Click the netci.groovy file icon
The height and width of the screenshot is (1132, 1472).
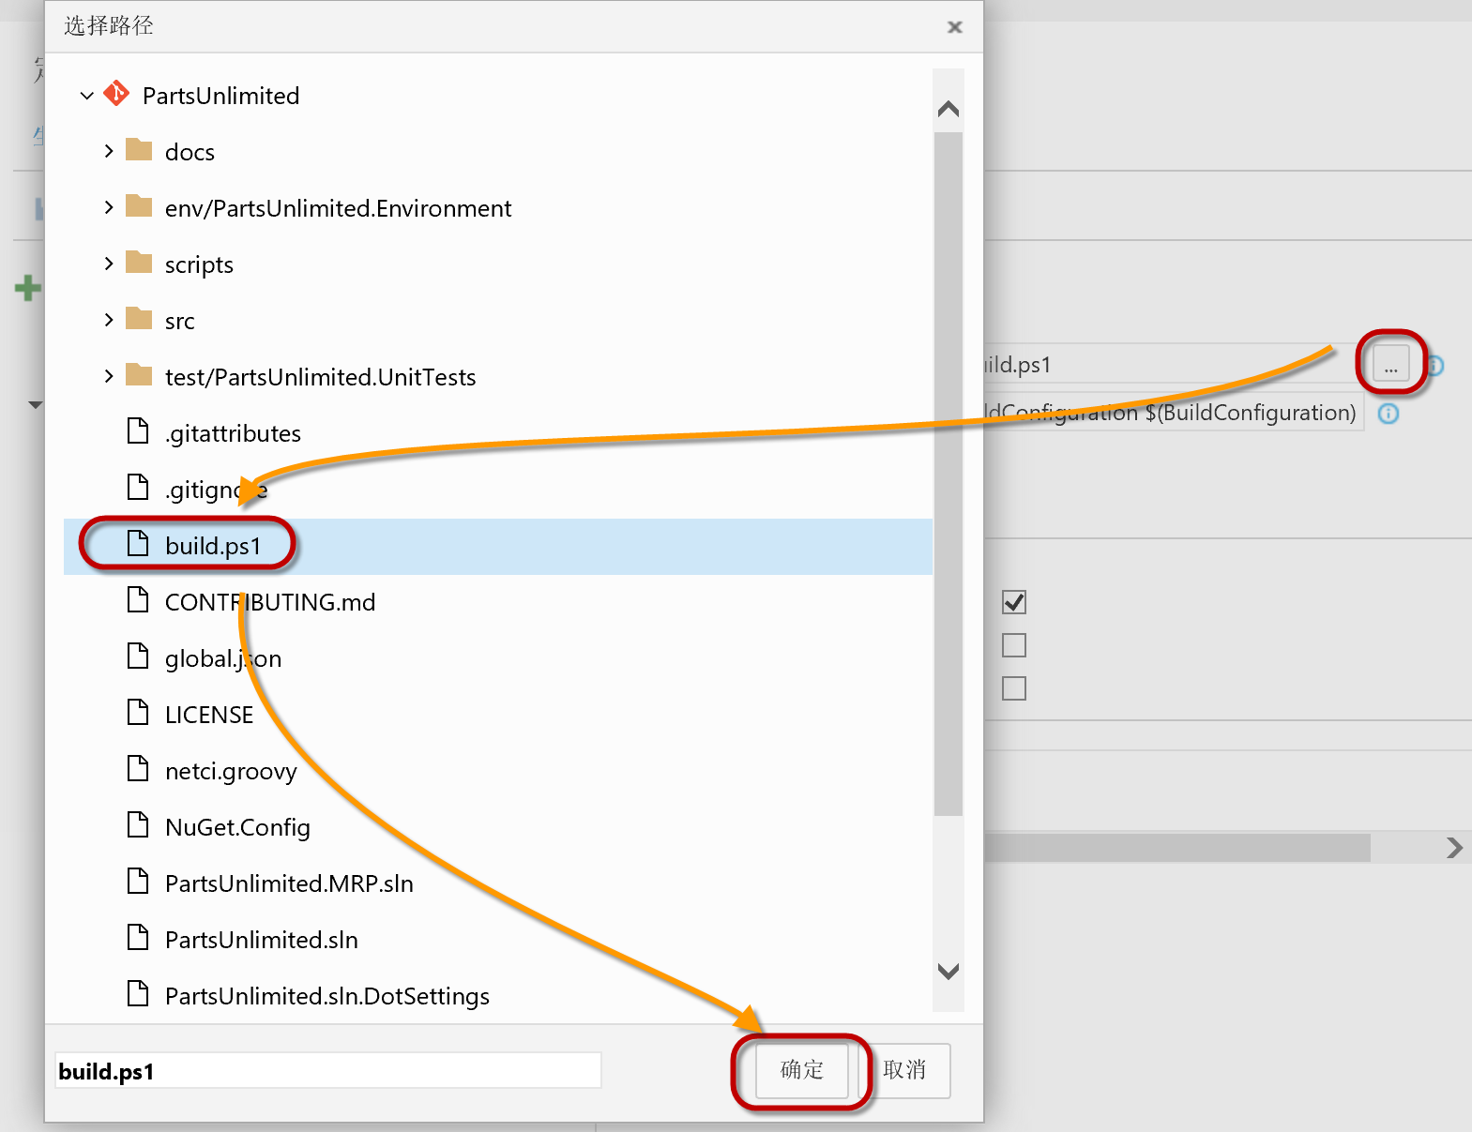tap(138, 768)
